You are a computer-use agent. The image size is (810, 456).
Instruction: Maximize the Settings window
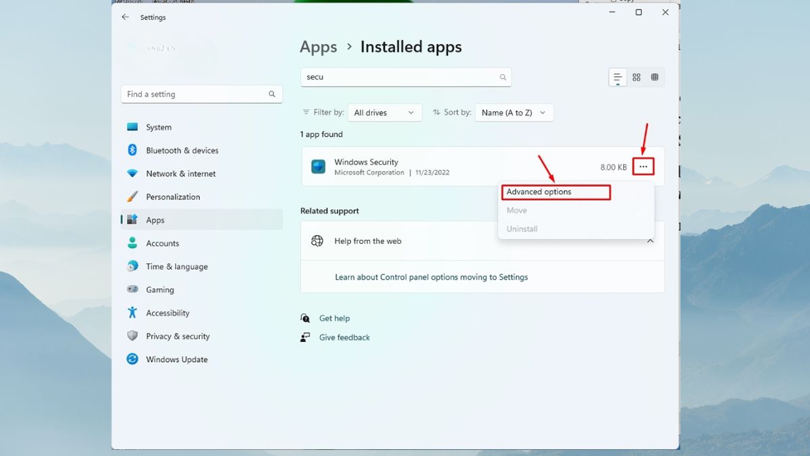pyautogui.click(x=639, y=12)
